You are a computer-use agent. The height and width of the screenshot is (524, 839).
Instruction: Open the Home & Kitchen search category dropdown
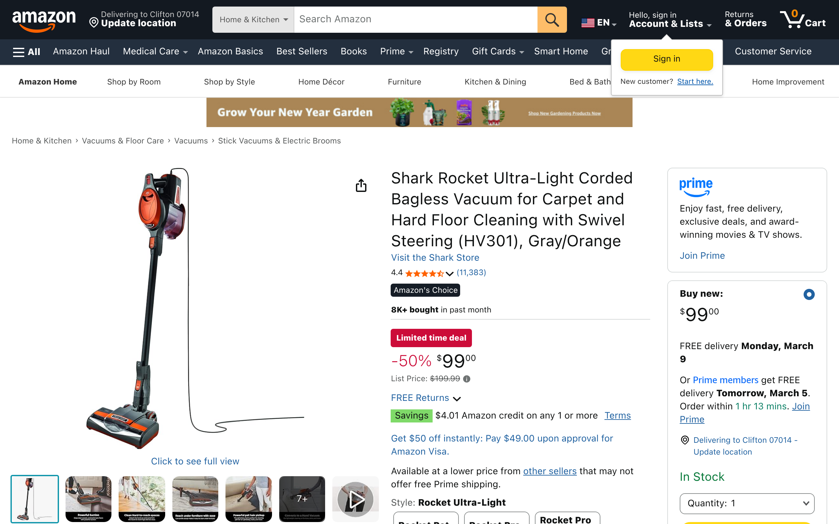pos(253,20)
